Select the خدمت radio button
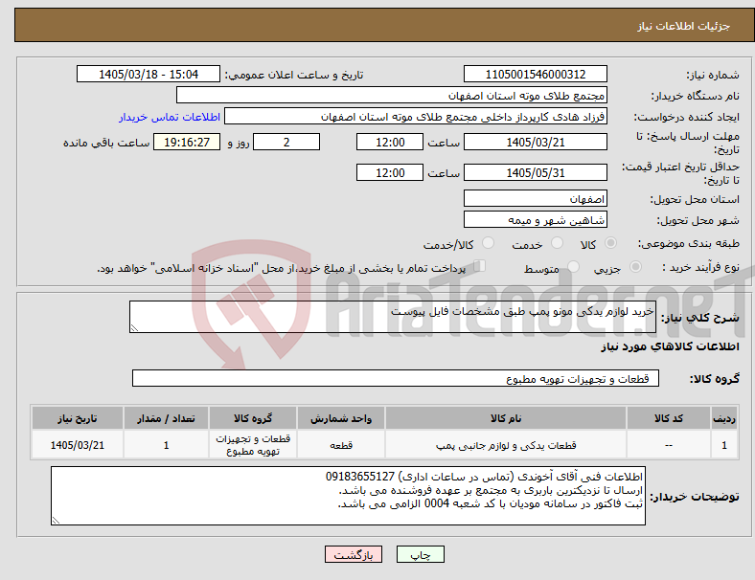The image size is (755, 580). point(557,243)
